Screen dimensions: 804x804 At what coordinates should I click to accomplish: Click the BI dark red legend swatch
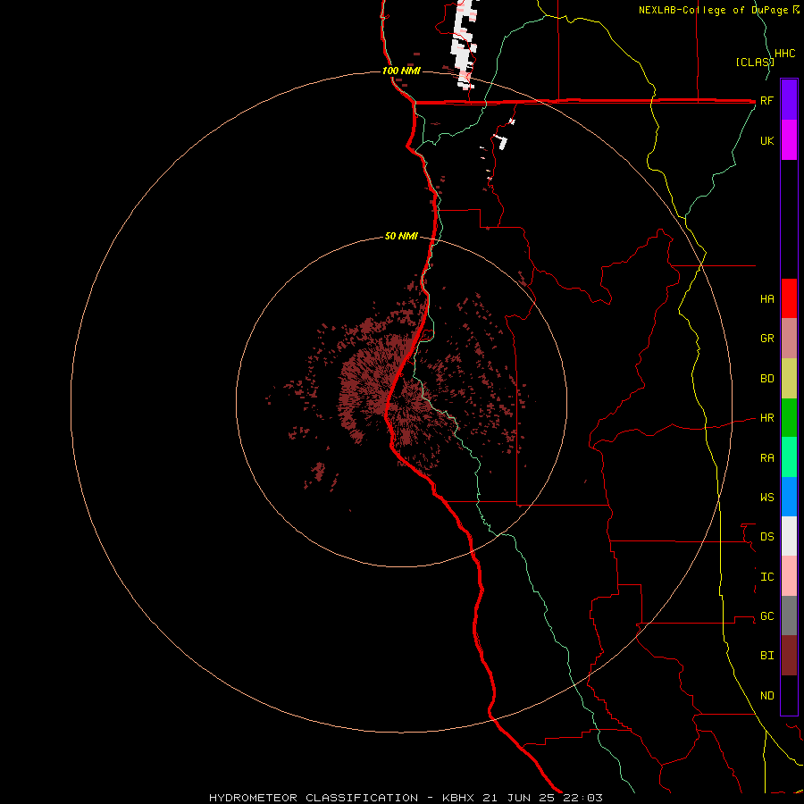[x=789, y=656]
